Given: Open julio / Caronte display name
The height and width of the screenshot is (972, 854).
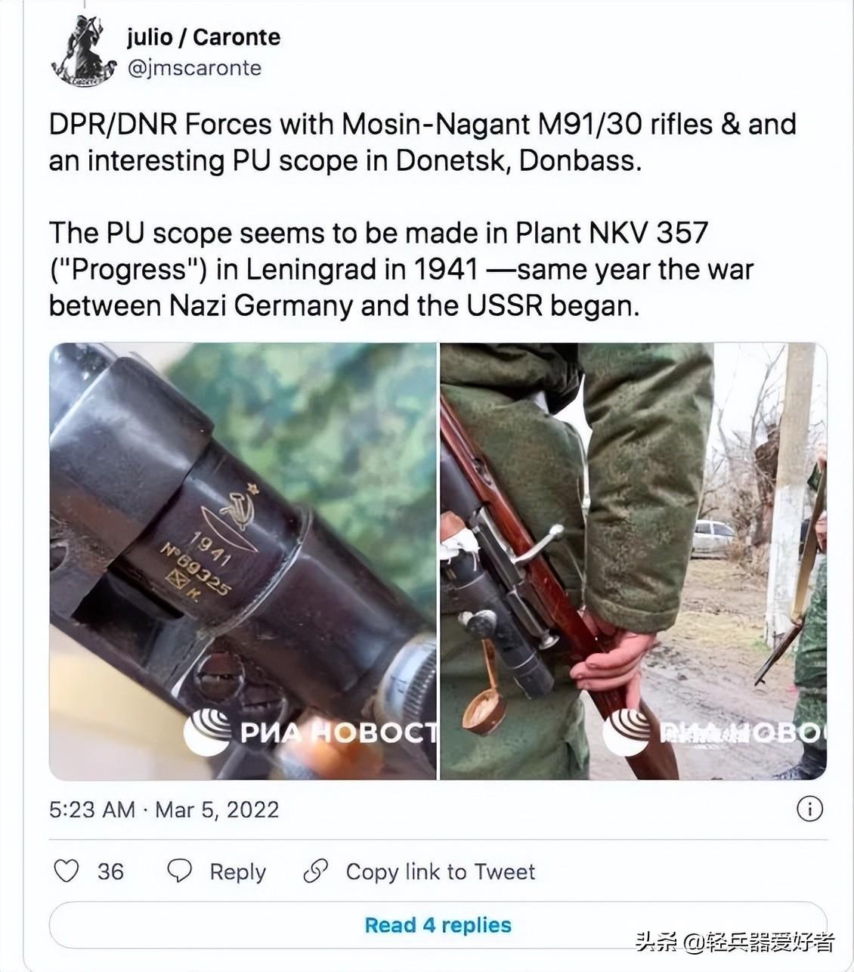Looking at the screenshot, I should 203,36.
